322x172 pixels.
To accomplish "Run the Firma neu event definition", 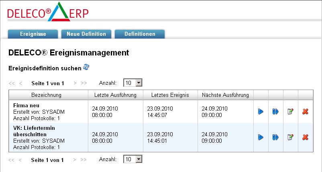I will pyautogui.click(x=261, y=111).
